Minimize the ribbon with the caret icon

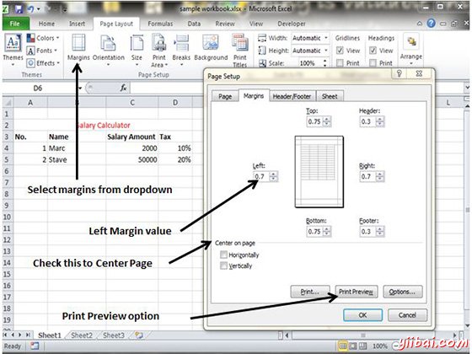[420, 24]
